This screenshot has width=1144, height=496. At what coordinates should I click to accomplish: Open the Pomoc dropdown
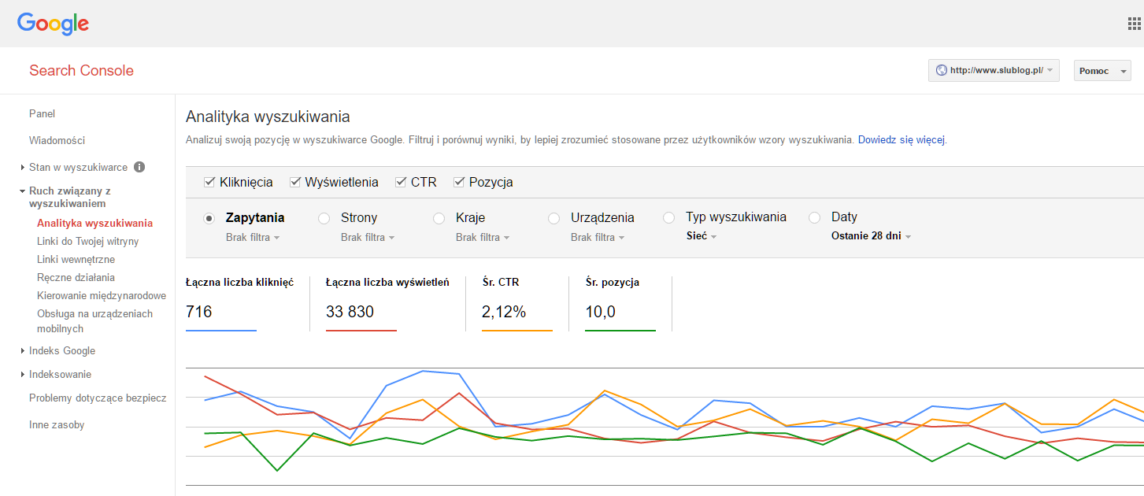pos(1101,71)
